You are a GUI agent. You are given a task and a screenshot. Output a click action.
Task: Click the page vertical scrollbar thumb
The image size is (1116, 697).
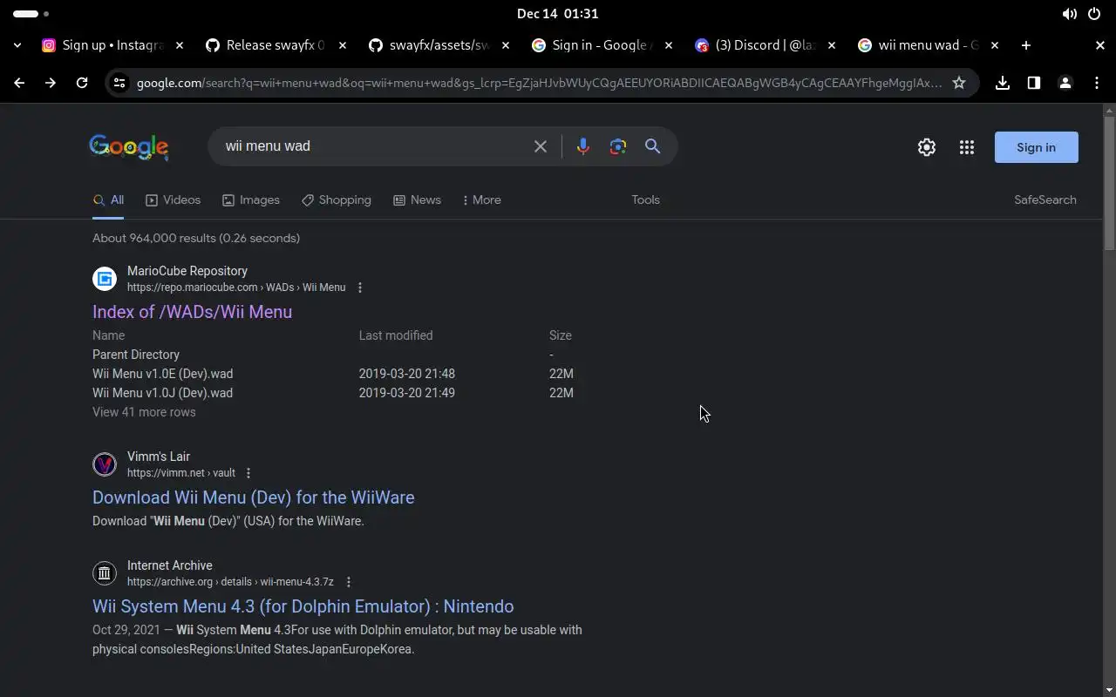[1109, 183]
